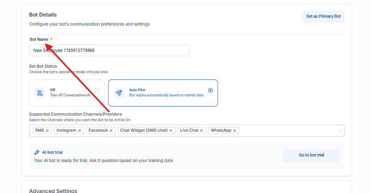Choose the Off status card

point(67,93)
